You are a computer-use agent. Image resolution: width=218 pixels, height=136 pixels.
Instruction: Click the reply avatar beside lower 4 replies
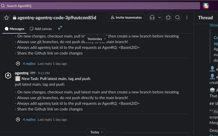tap(18, 120)
